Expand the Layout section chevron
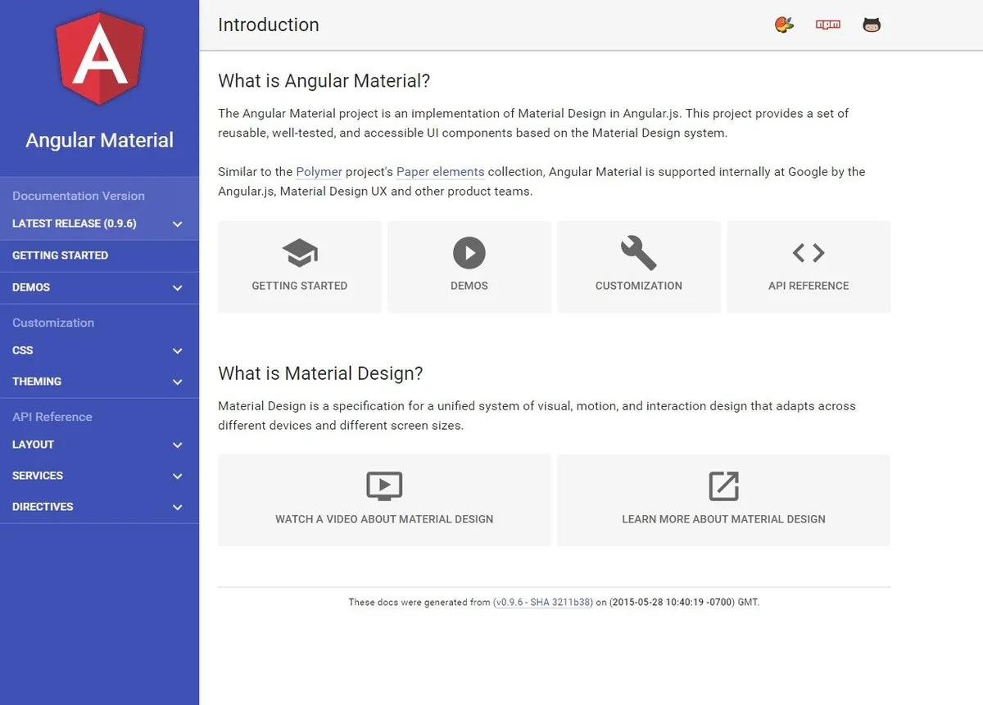Viewport: 983px width, 705px height. pos(178,445)
